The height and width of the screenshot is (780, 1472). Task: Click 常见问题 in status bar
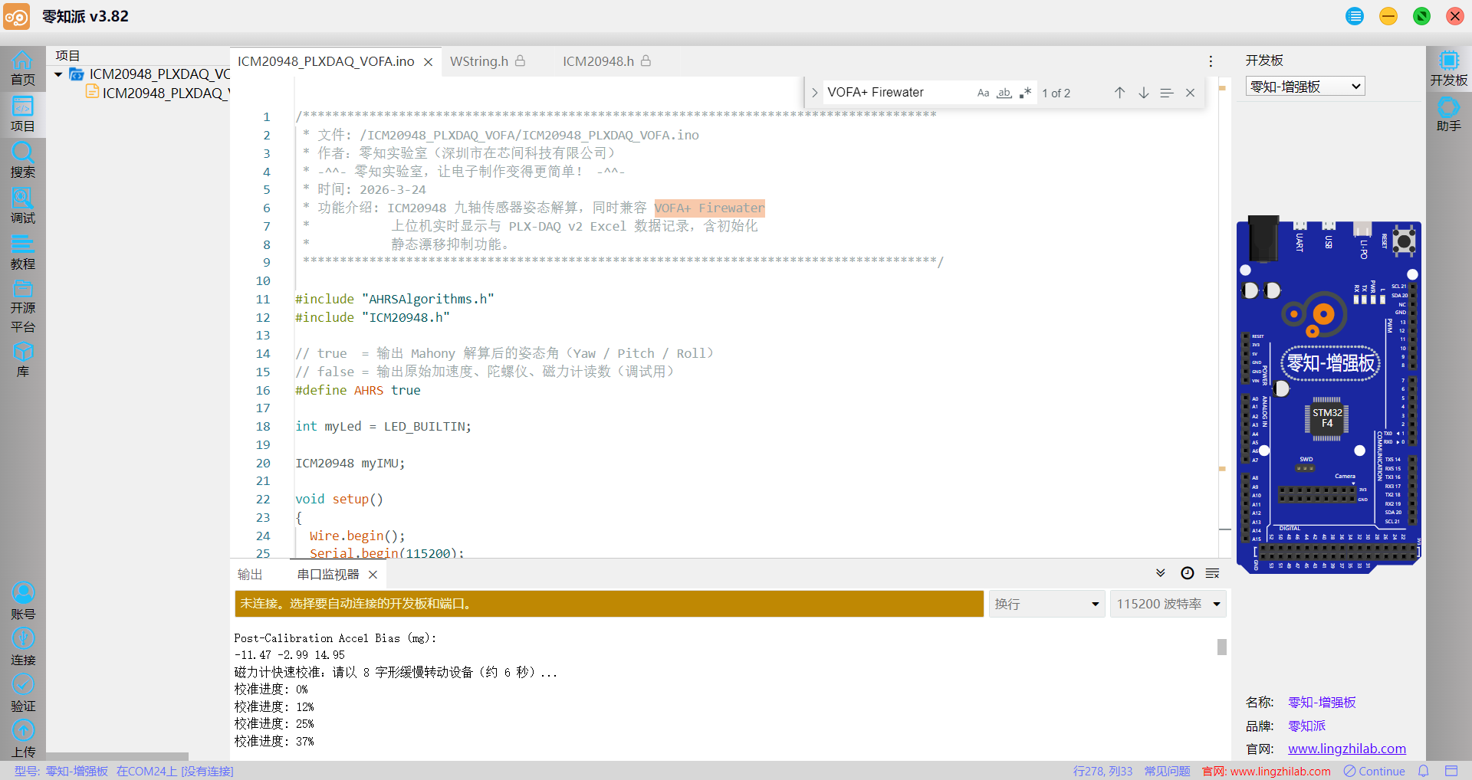(1167, 771)
